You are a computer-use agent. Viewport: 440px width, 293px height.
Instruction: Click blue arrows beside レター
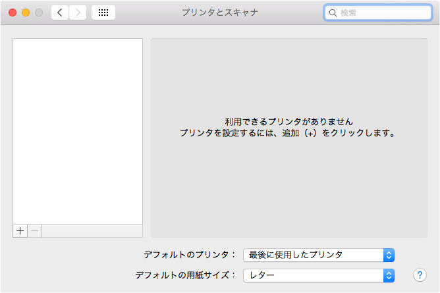(x=389, y=275)
